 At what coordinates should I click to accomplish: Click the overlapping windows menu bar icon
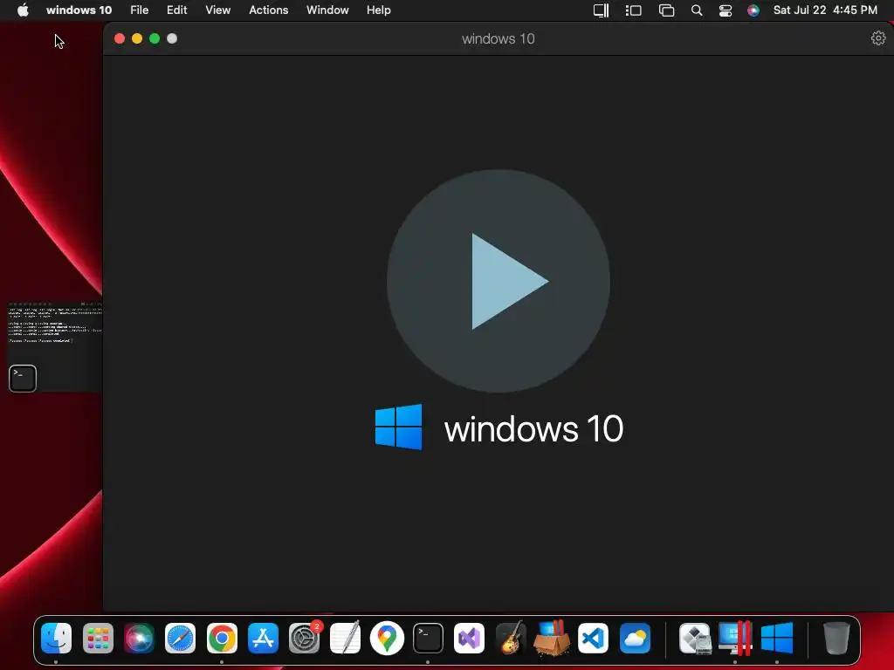pos(666,10)
